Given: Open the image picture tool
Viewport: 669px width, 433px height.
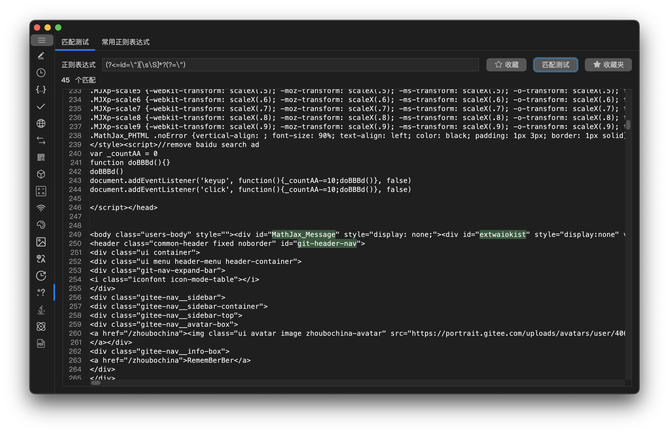Looking at the screenshot, I should 41,242.
